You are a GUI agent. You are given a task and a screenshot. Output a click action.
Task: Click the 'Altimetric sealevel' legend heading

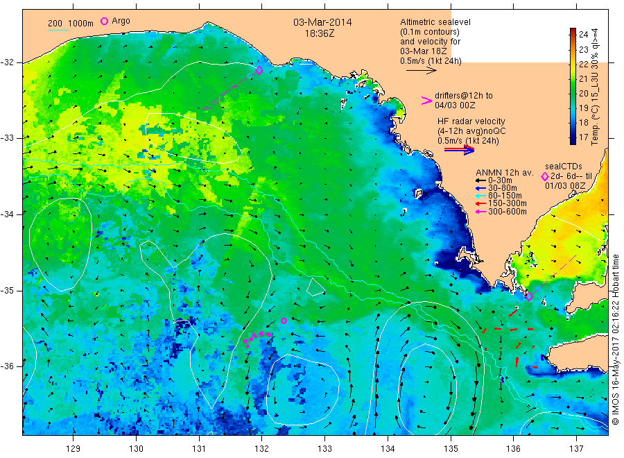pyautogui.click(x=435, y=22)
